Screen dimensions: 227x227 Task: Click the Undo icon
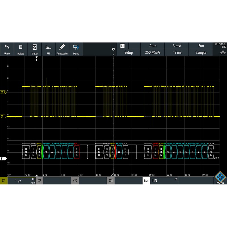pyautogui.click(x=7, y=49)
